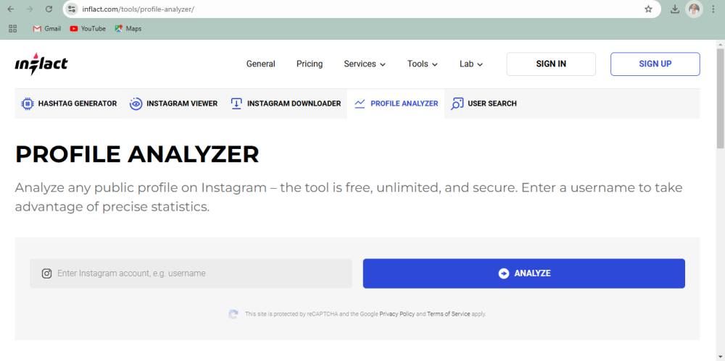Bookmark this page with the star icon
725x361 pixels.
pos(648,9)
